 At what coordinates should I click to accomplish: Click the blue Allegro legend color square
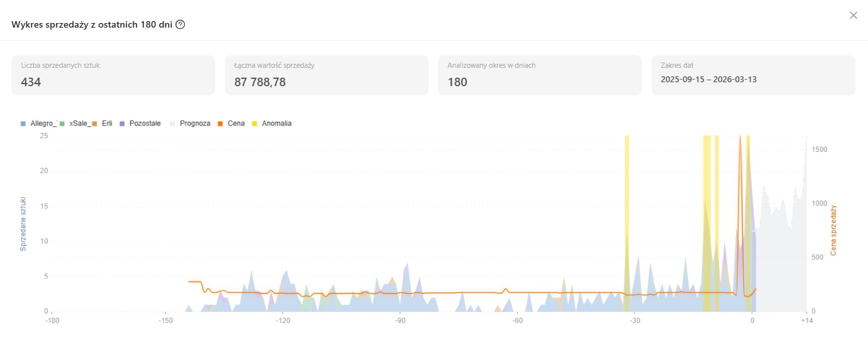coord(23,124)
